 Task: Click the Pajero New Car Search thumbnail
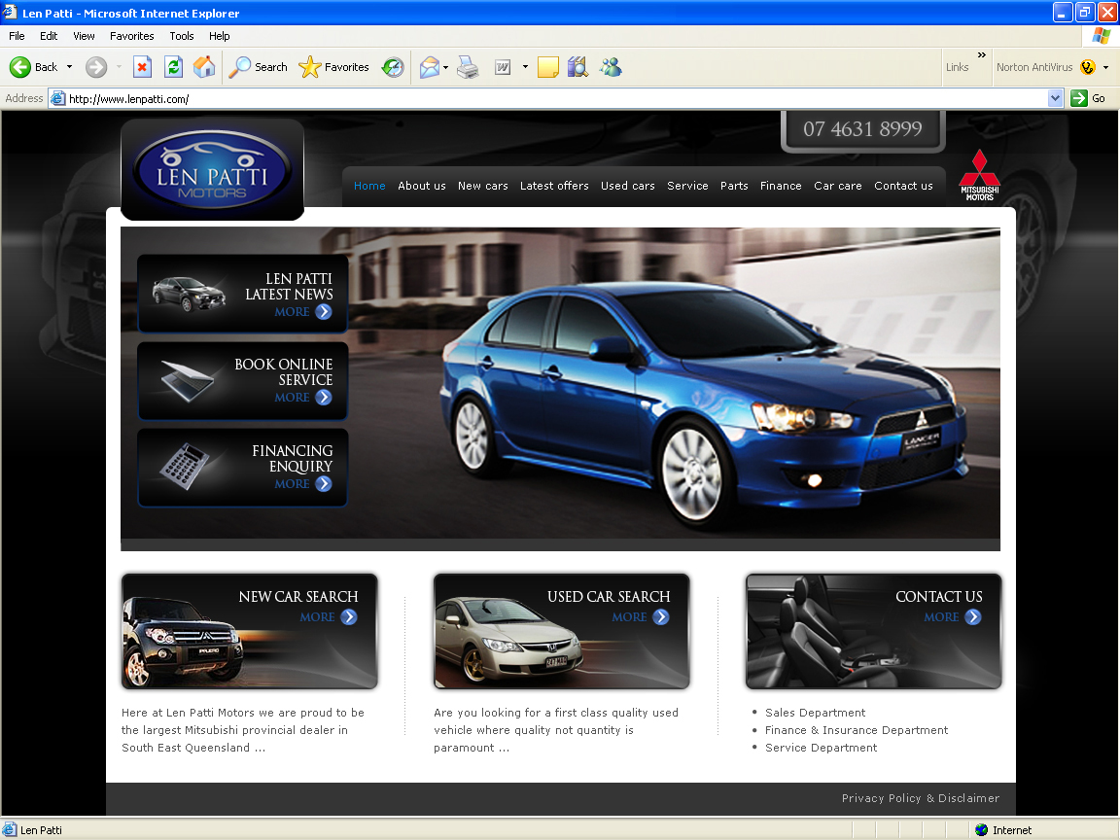249,631
